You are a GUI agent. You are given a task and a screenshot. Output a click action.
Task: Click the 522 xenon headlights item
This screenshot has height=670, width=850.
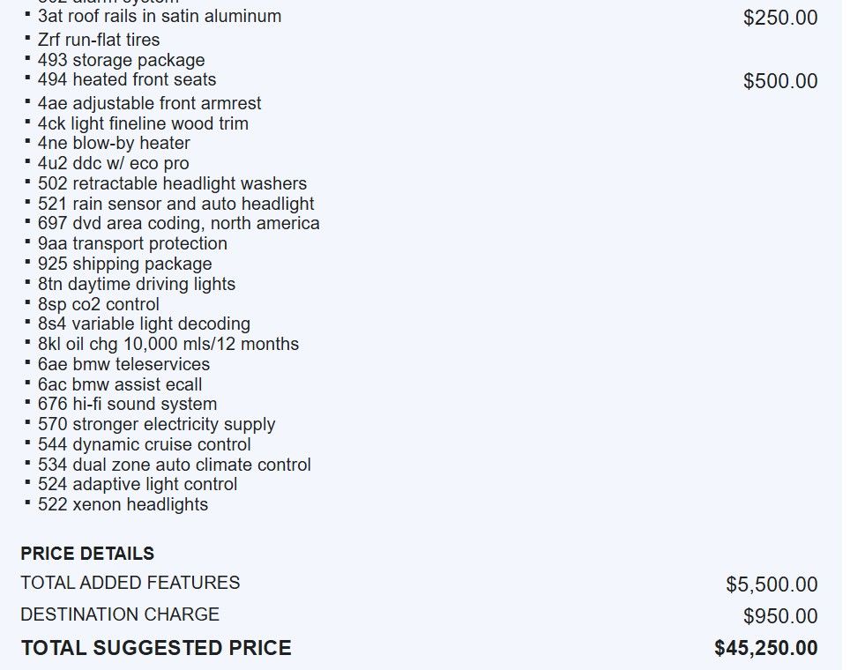click(123, 504)
